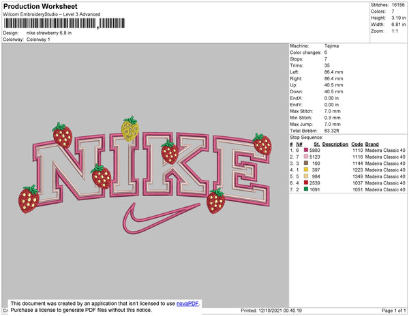Select the EndX value '0.00 in'
The image size is (409, 316).
pyautogui.click(x=331, y=98)
